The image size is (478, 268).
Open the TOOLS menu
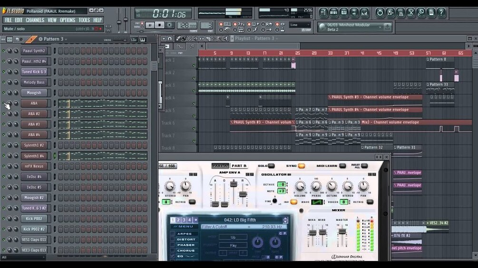click(84, 20)
